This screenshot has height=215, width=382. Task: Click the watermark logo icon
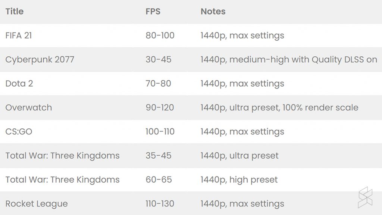tap(365, 197)
